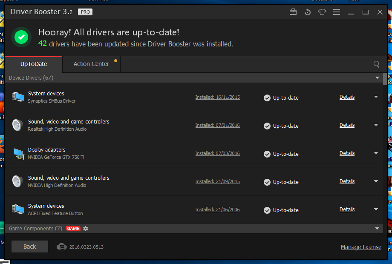Click the Realtek High Definition Audio speaker icon
The width and height of the screenshot is (392, 264).
[x=17, y=125]
